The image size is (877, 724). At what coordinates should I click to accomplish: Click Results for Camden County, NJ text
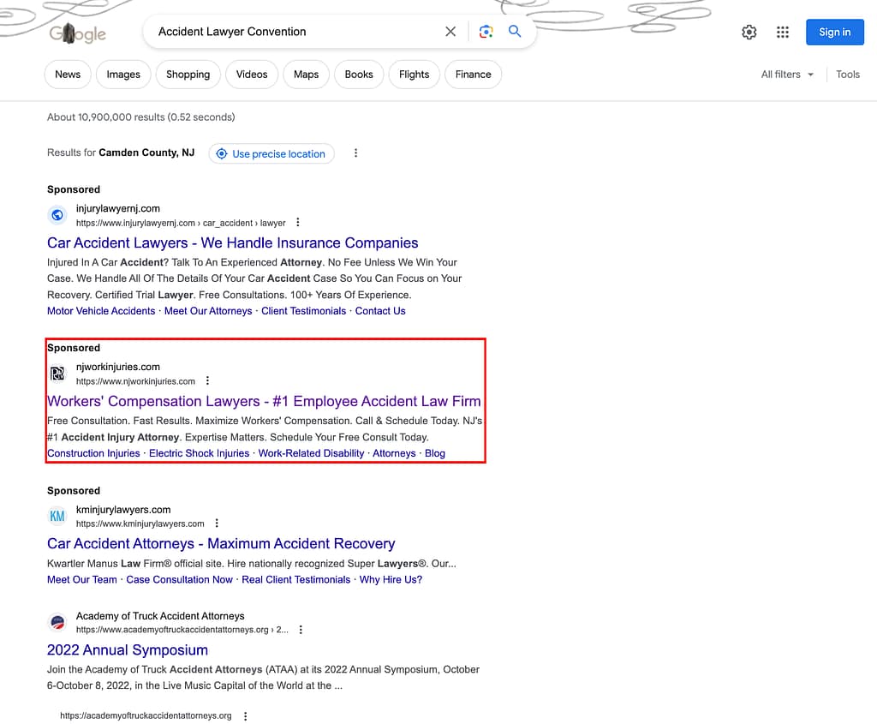pyautogui.click(x=121, y=153)
